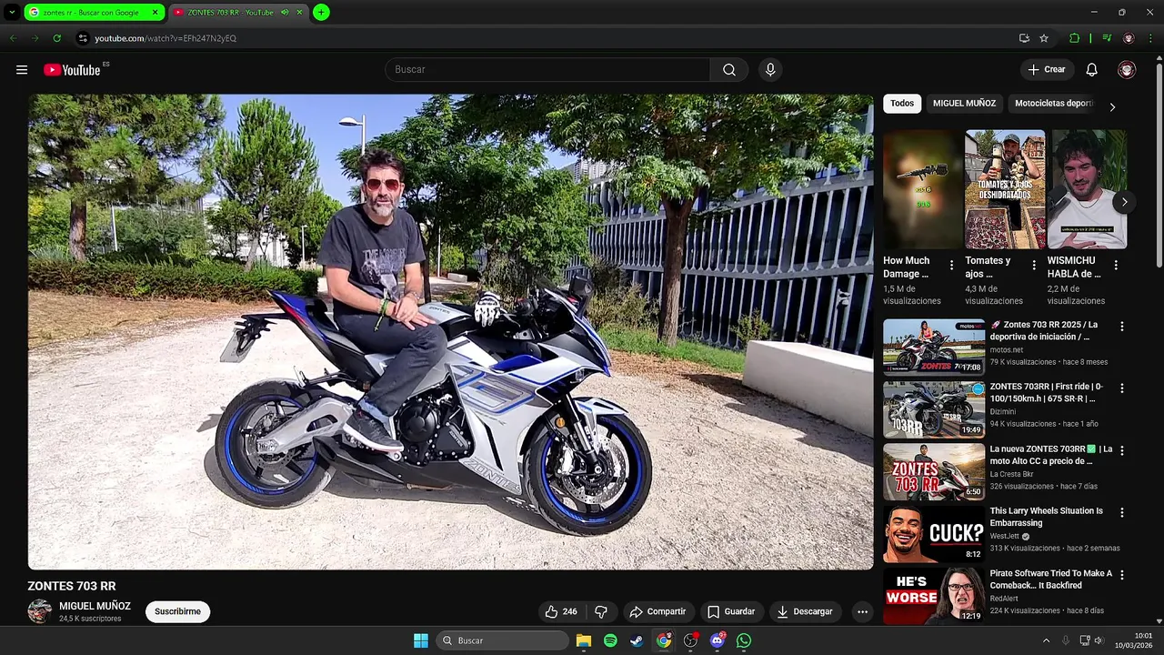Open the browser extensions puzzle icon
1164x655 pixels.
pos(1075,38)
